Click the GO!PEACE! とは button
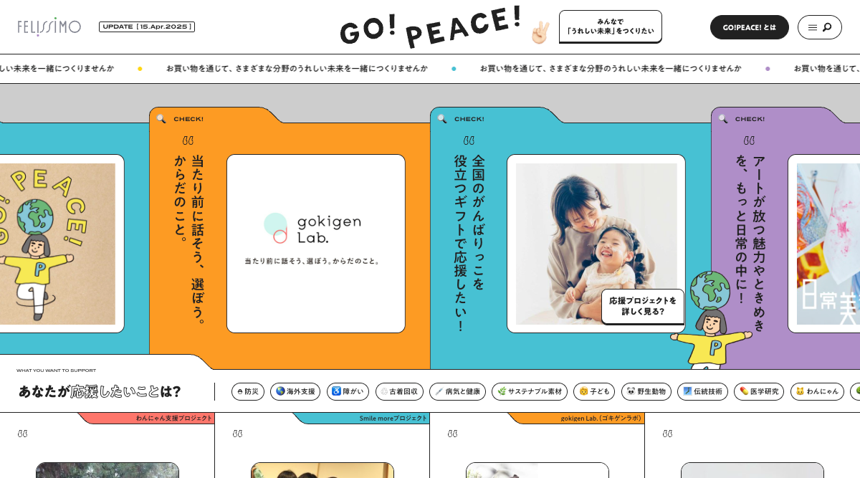The width and height of the screenshot is (860, 478). point(750,27)
